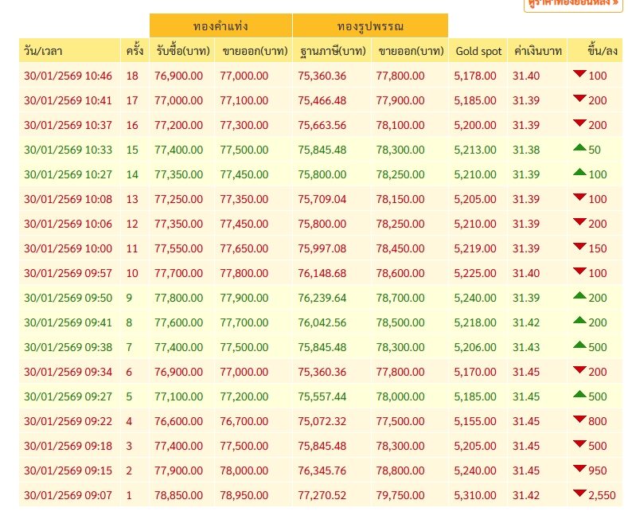The image size is (628, 527).
Task: Click the วัน/เวลา column header
Action: (49, 51)
